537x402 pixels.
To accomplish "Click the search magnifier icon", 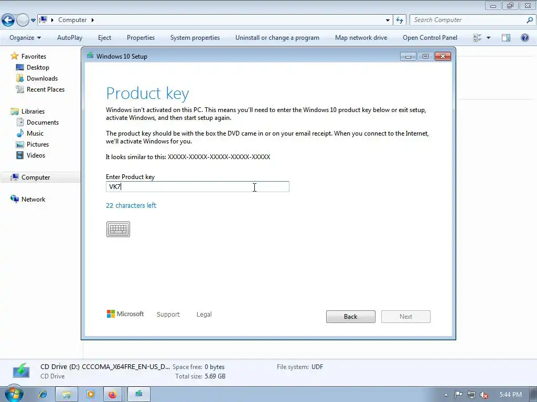I will 530,20.
